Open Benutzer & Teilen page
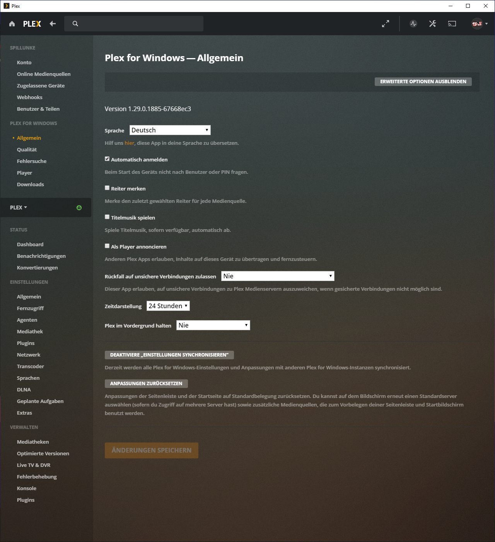 click(38, 109)
